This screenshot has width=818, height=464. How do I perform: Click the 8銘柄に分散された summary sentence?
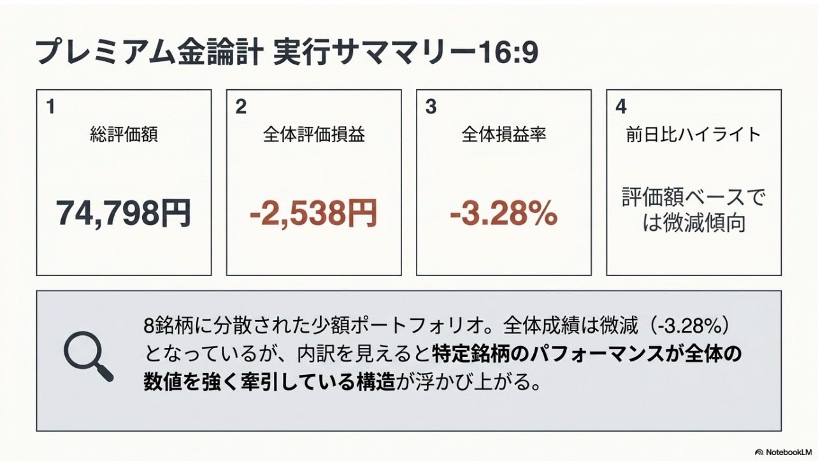[436, 326]
